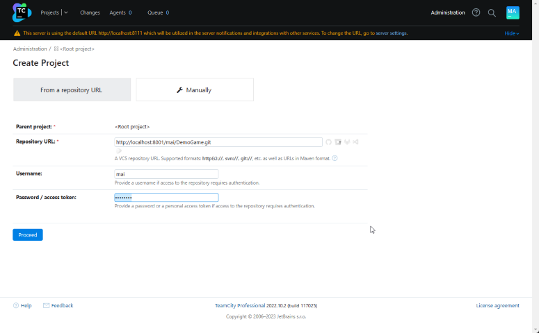Click the Visual Studio icon beside Repository URL

[355, 142]
